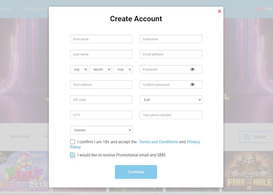This screenshot has height=195, width=273.
Task: Click the First name field
Action: coord(101,39)
